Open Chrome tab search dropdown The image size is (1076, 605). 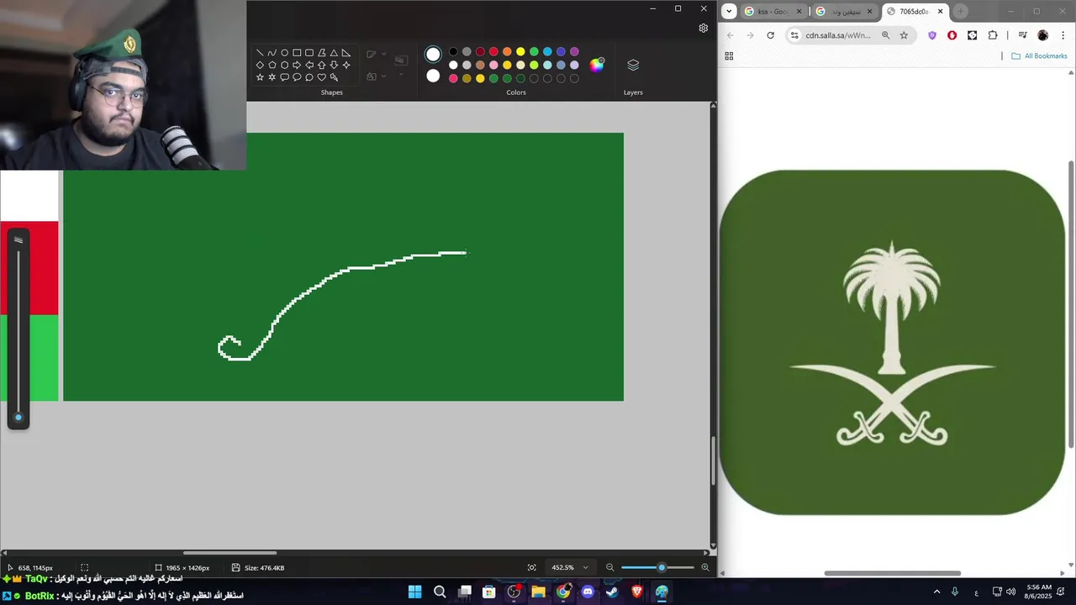729,11
